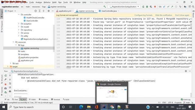Switch to application.yml editor tab

tap(65, 11)
